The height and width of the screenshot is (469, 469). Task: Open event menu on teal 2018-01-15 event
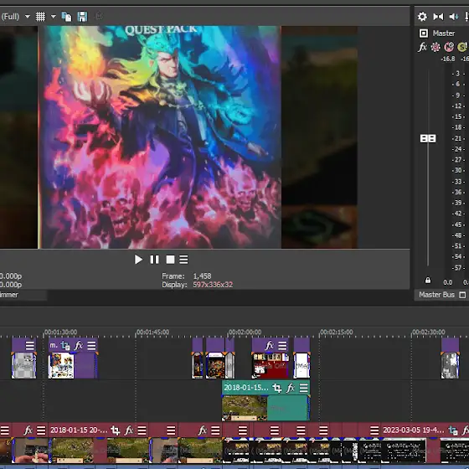pyautogui.click(x=303, y=389)
